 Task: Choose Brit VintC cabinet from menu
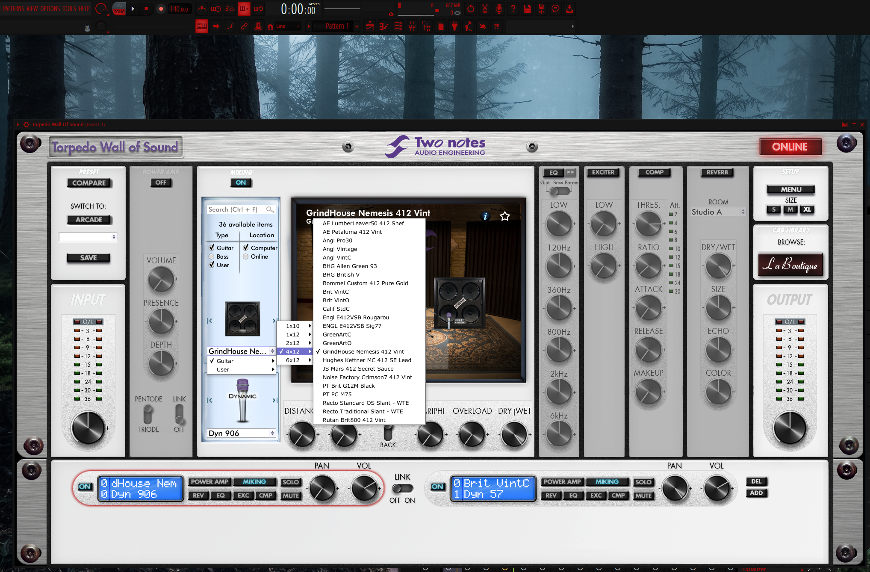click(x=369, y=292)
